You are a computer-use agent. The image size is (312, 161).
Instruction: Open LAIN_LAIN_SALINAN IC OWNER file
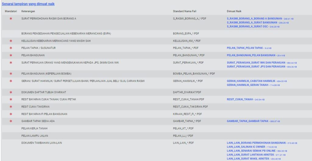pyautogui.click(x=246, y=147)
